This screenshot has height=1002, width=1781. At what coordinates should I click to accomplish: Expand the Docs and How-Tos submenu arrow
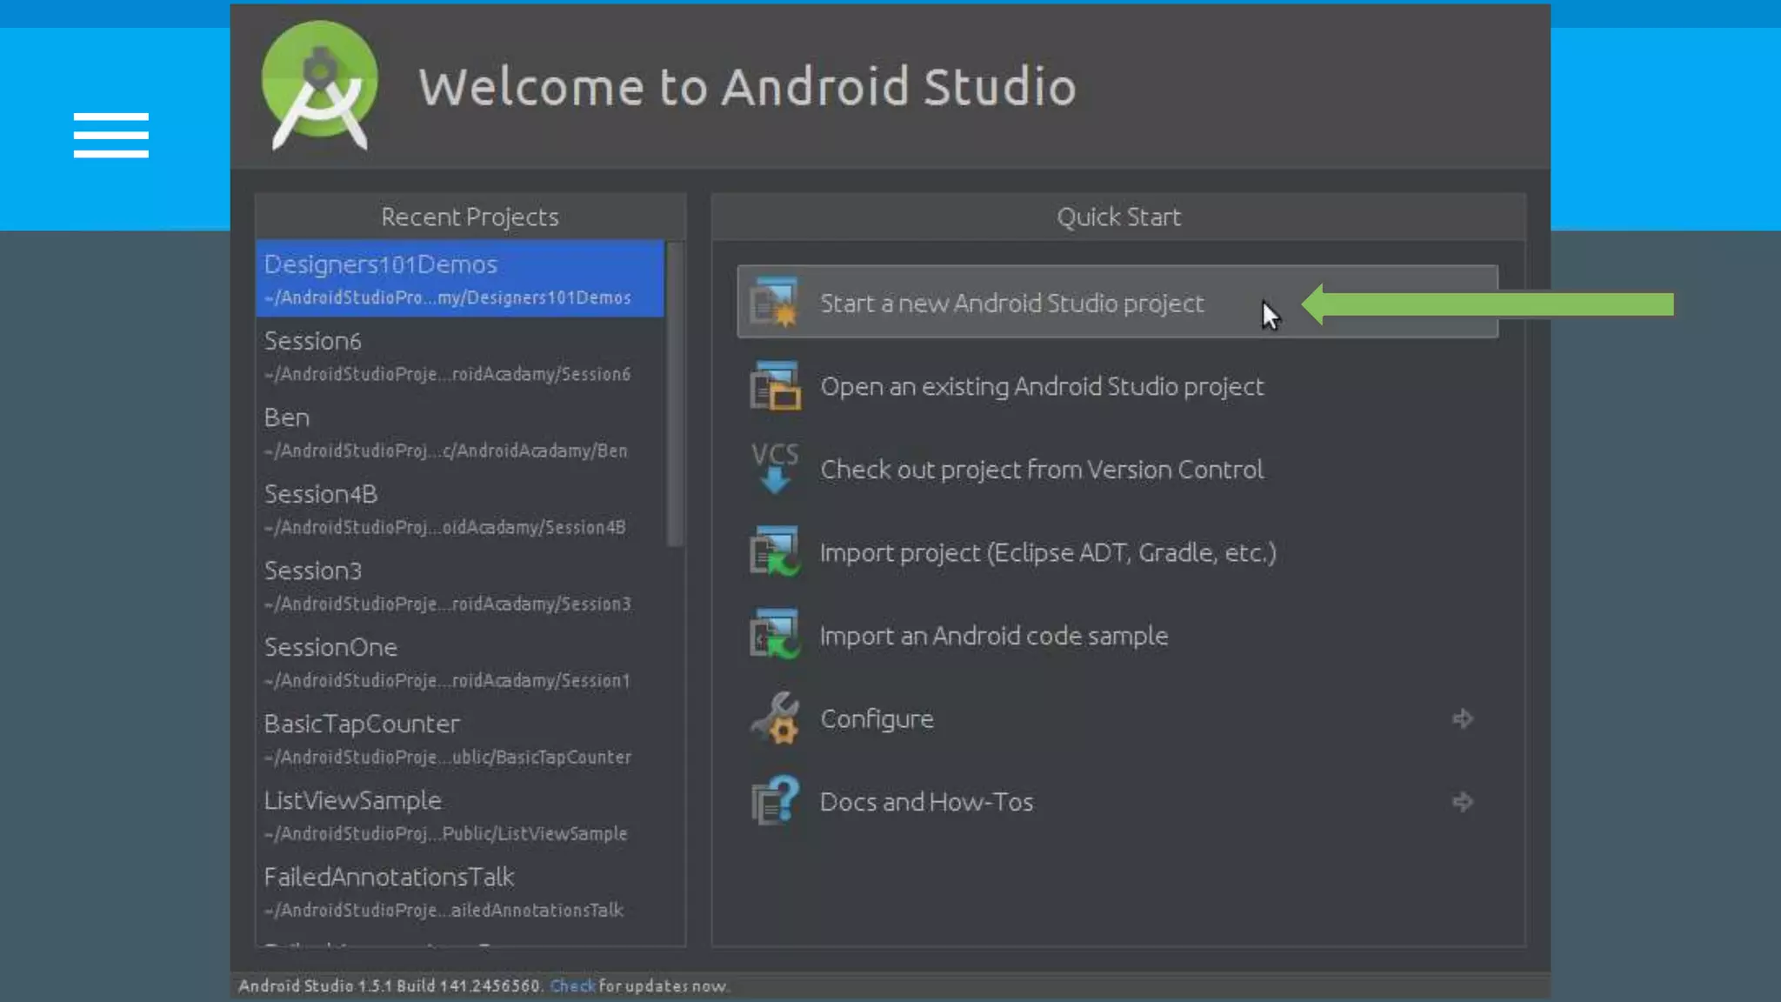click(1462, 801)
